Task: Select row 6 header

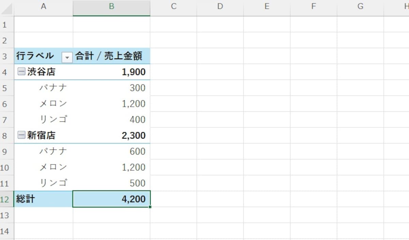Action: [x=7, y=104]
